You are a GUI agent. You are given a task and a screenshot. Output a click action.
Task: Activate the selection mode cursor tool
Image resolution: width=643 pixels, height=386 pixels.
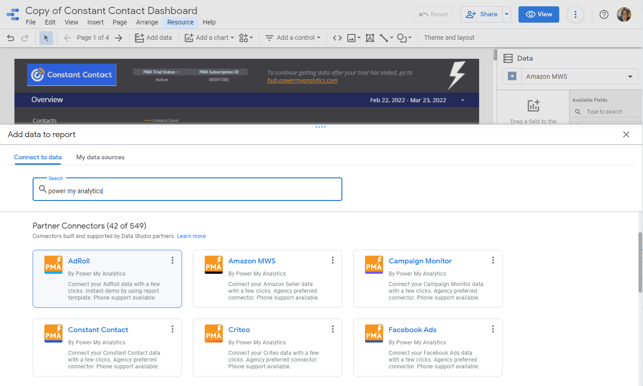click(46, 38)
